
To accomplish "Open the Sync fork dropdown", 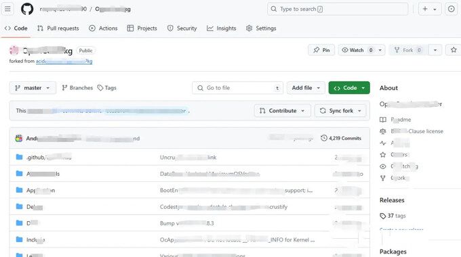I will (x=340, y=111).
